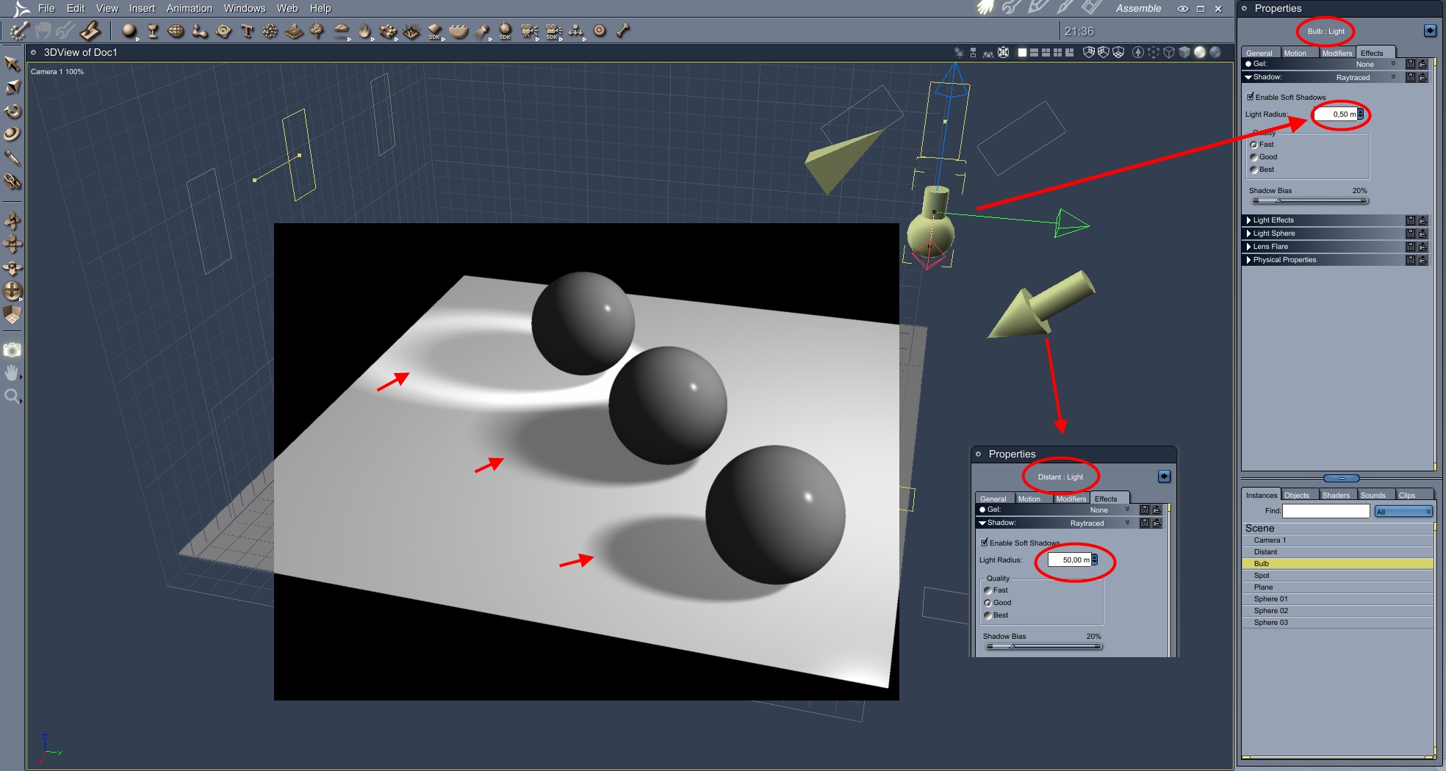Switch to the Objects tab

1297,495
